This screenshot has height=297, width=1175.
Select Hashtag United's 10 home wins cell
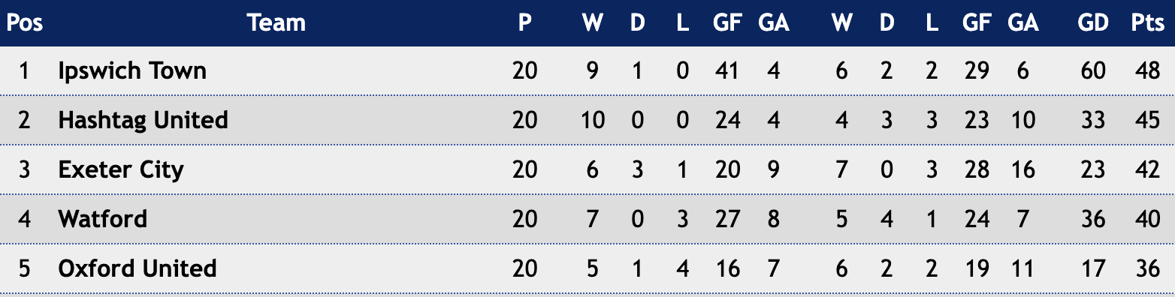tap(593, 120)
